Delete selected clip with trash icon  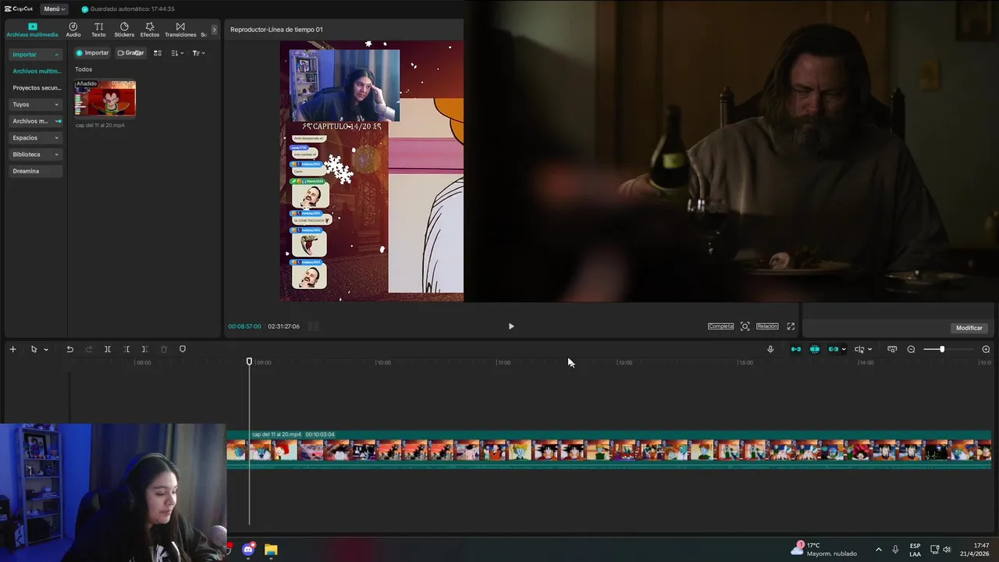click(164, 349)
